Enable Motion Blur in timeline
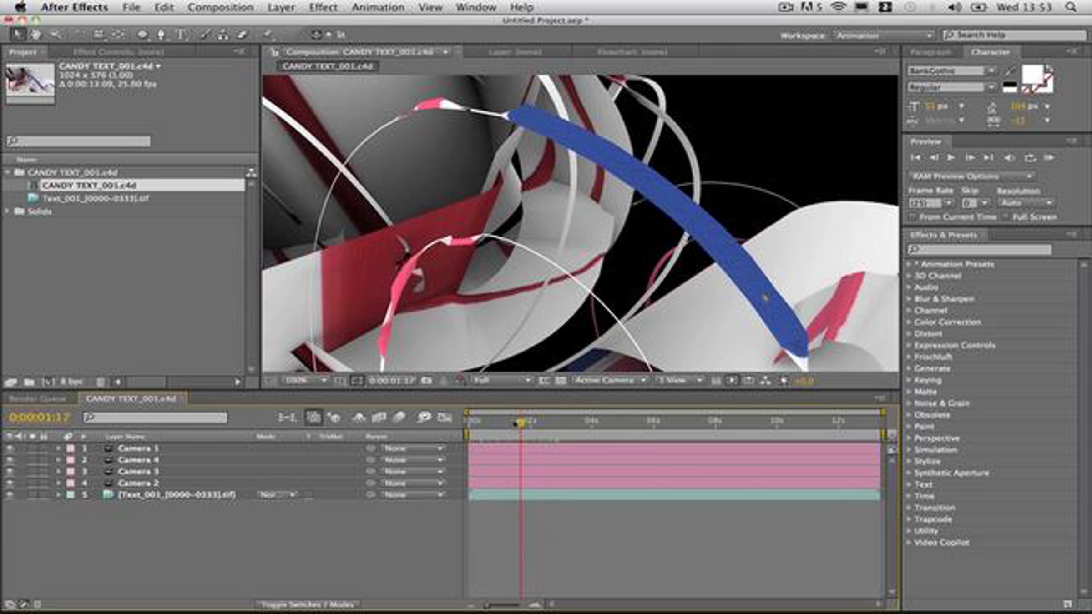 [x=399, y=417]
